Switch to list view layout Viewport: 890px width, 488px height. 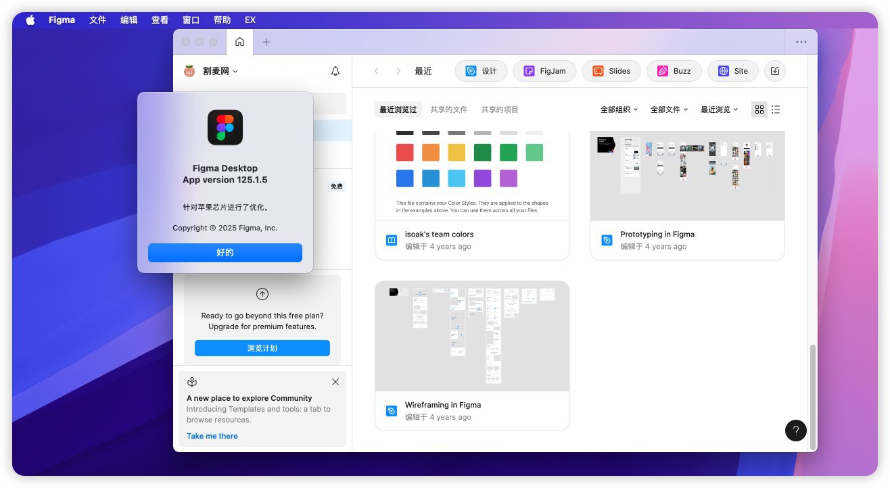tap(776, 109)
